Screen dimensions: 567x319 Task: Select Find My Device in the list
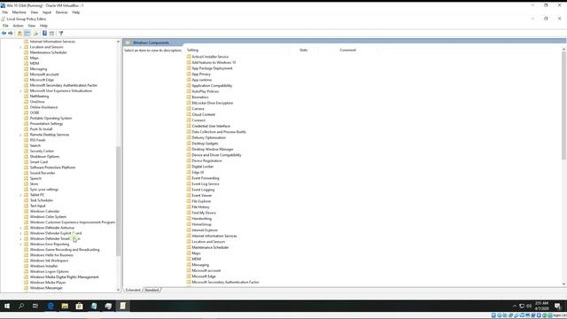pos(204,213)
